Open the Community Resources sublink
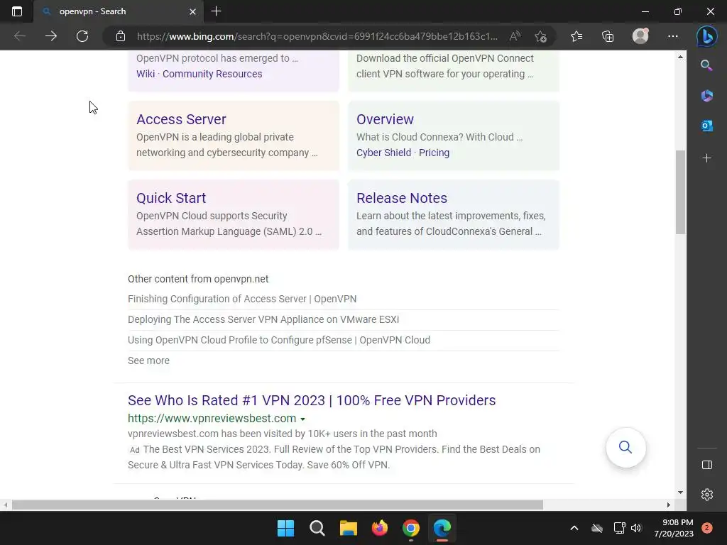 pyautogui.click(x=212, y=74)
